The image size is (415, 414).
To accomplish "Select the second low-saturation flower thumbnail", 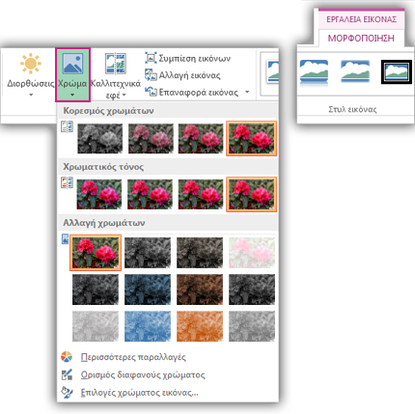I will (x=151, y=139).
